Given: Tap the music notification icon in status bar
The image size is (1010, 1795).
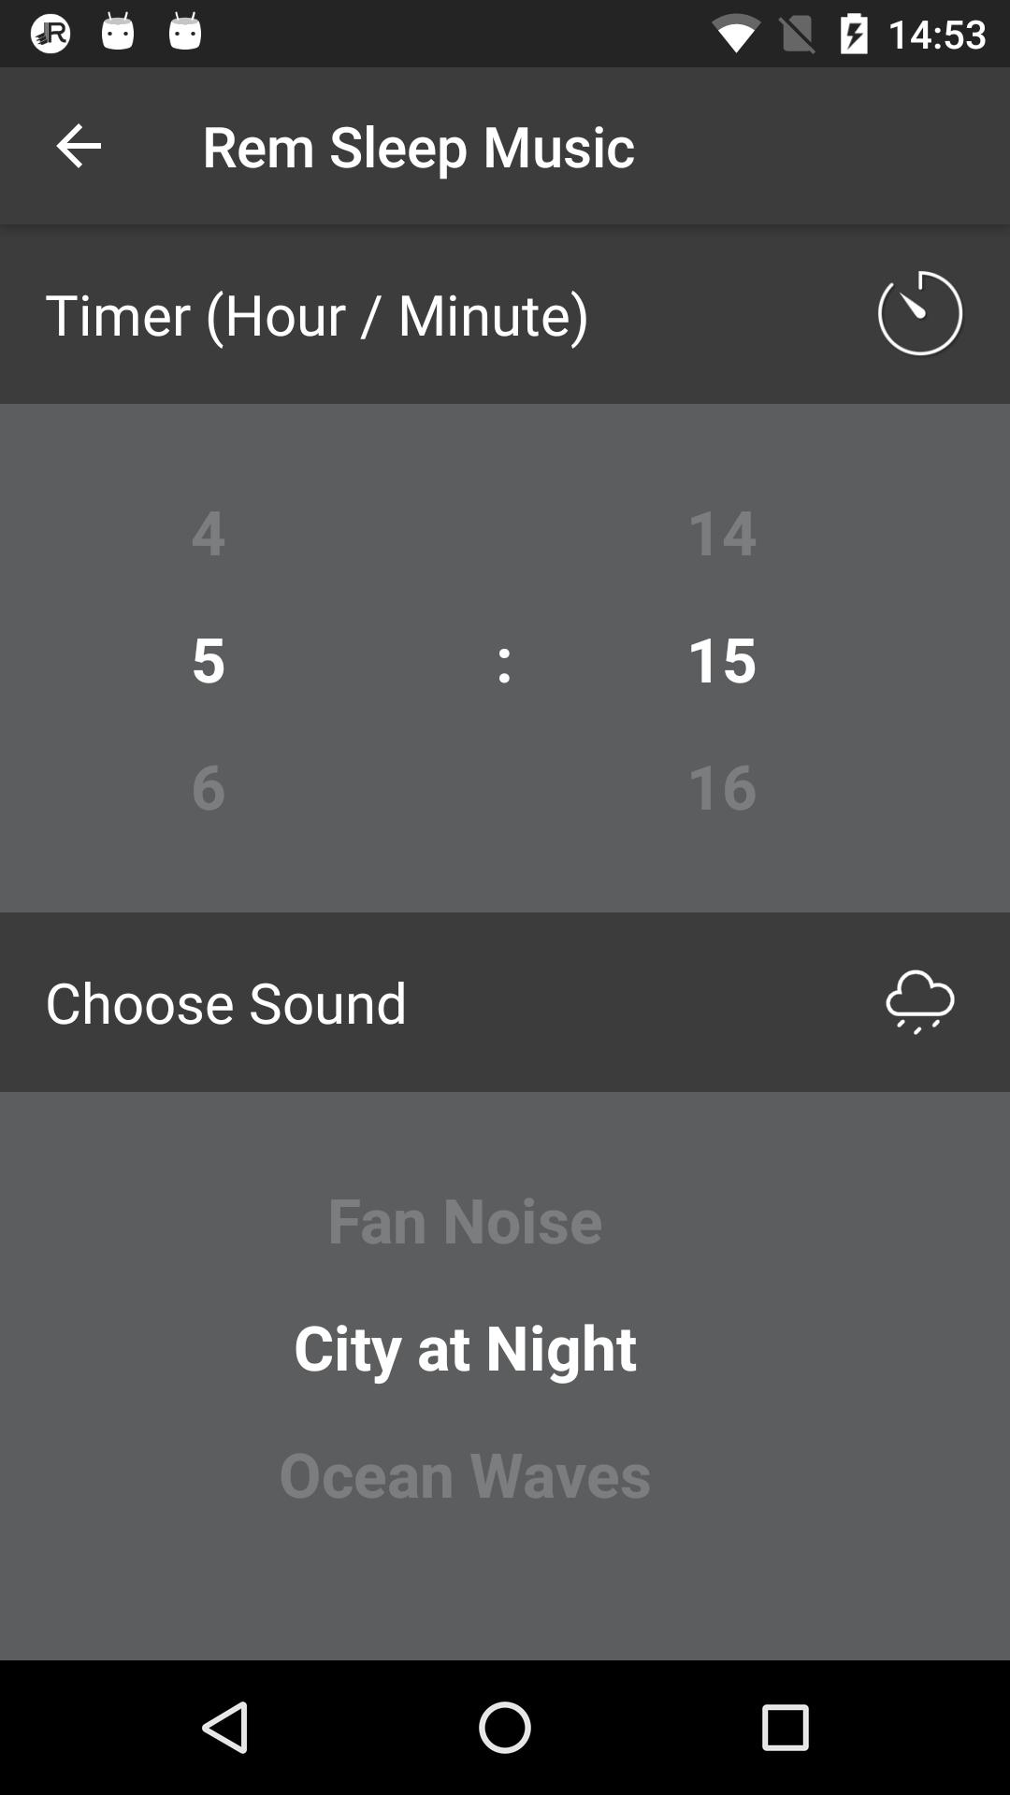Looking at the screenshot, I should 50,34.
